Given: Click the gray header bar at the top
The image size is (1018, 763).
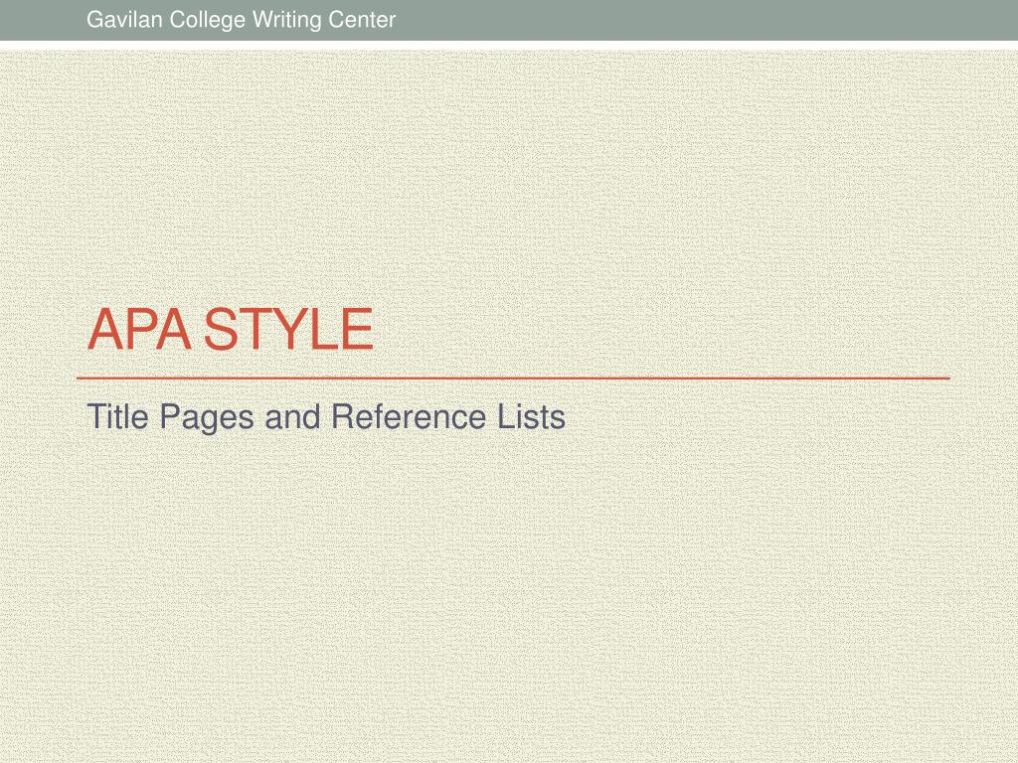Looking at the screenshot, I should point(509,19).
